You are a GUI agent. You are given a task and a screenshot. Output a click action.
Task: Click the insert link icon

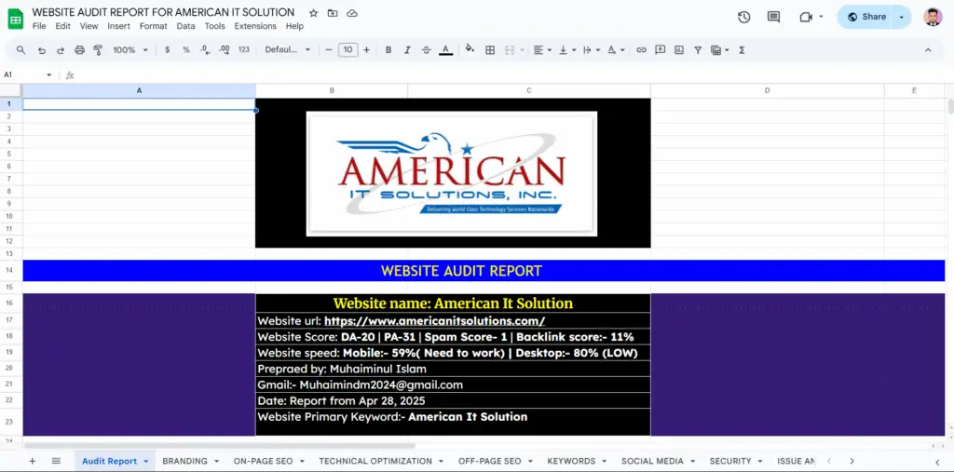(x=640, y=50)
